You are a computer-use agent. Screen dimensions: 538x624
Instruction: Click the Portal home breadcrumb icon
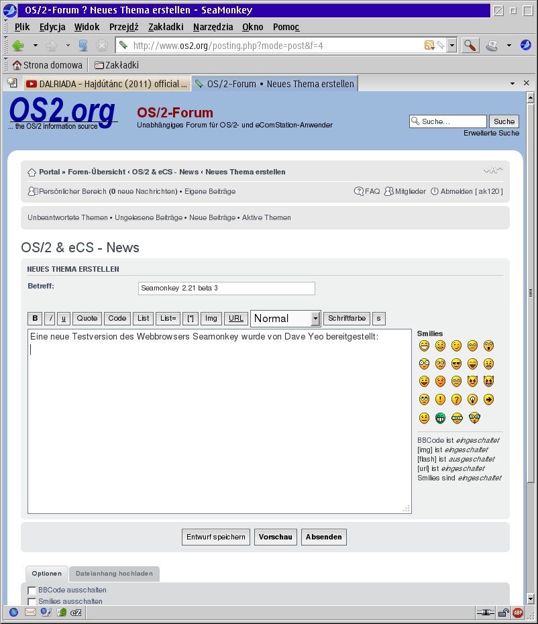pos(32,172)
